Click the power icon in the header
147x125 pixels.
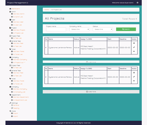138,3
